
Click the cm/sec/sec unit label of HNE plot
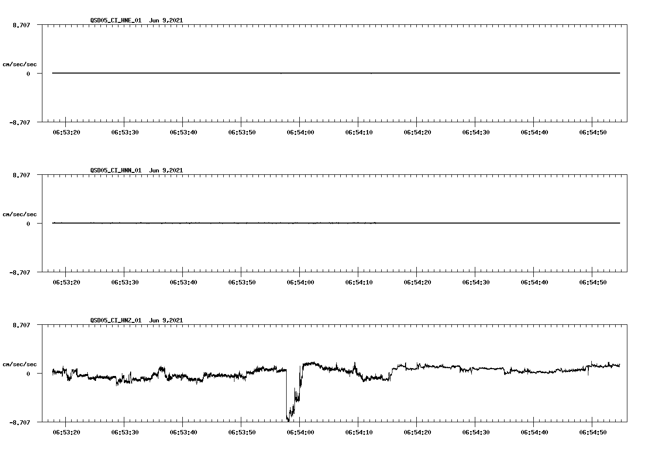coord(19,64)
